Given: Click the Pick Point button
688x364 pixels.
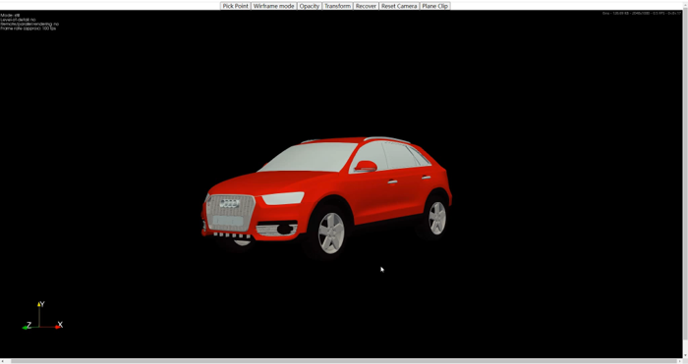Looking at the screenshot, I should point(235,6).
